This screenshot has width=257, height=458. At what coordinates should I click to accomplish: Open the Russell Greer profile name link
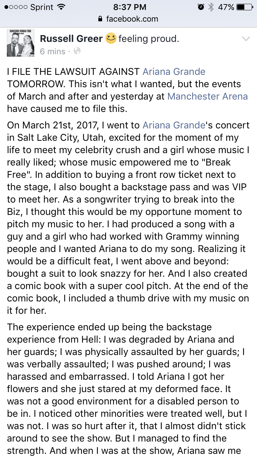click(x=71, y=39)
